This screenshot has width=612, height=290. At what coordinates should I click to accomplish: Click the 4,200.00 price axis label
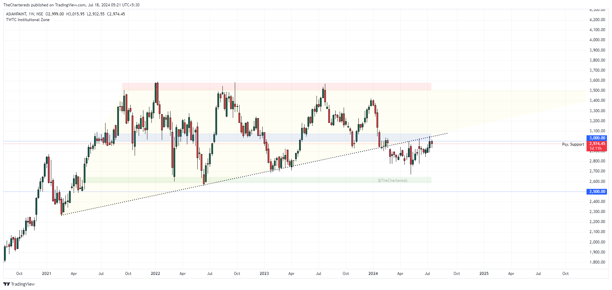(597, 20)
